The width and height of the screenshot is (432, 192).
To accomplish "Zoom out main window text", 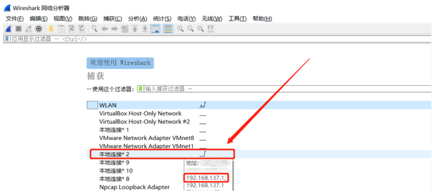I will [191, 29].
